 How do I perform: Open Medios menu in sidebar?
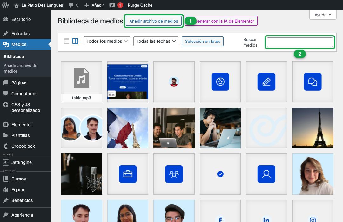pos(25,44)
